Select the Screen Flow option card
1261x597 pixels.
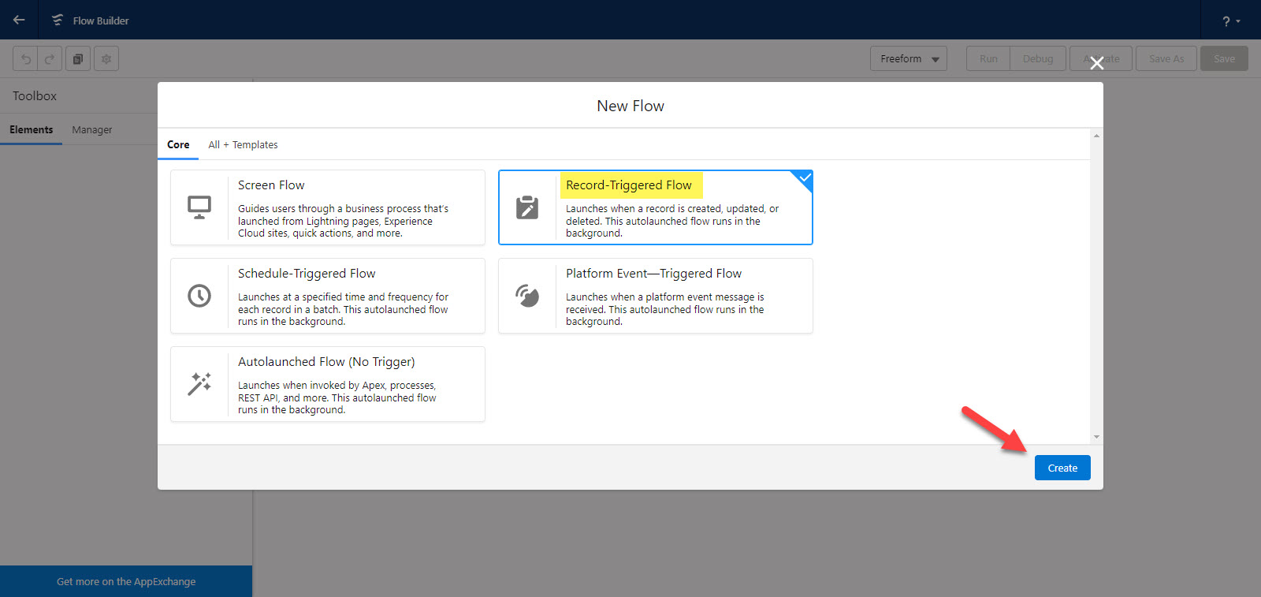[x=327, y=207]
